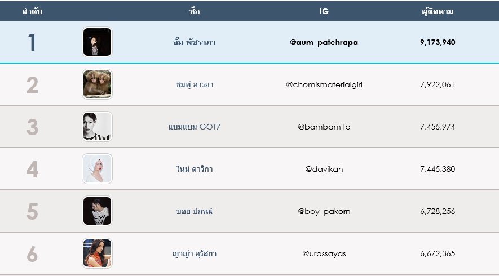
Task: Click the IG column header
Action: tap(324, 11)
